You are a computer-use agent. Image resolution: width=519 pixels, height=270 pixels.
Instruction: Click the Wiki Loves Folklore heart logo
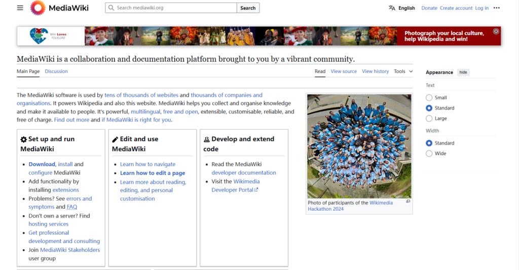pyautogui.click(x=39, y=36)
